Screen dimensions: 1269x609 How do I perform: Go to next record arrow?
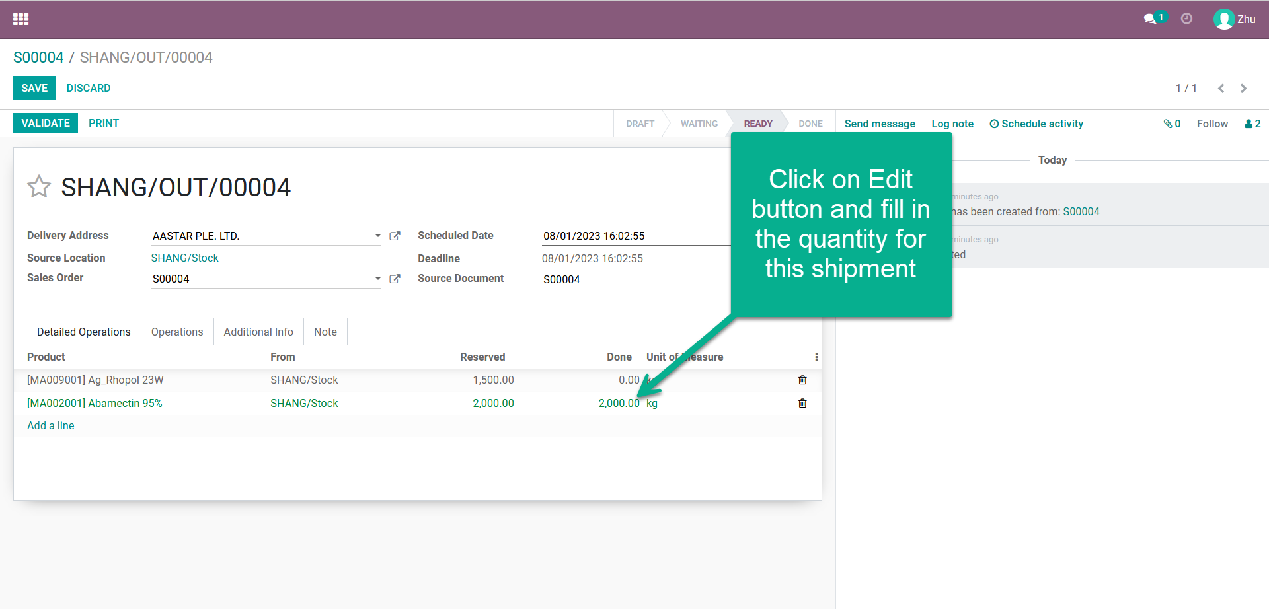[x=1243, y=88]
